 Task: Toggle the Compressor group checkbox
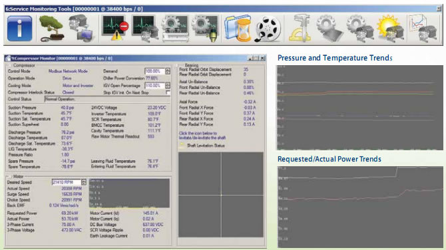click(9, 65)
